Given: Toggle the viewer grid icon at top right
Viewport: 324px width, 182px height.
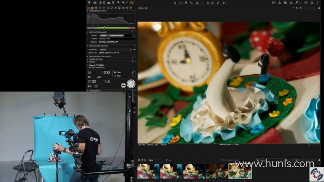Looking at the screenshot, I should pos(274,3).
